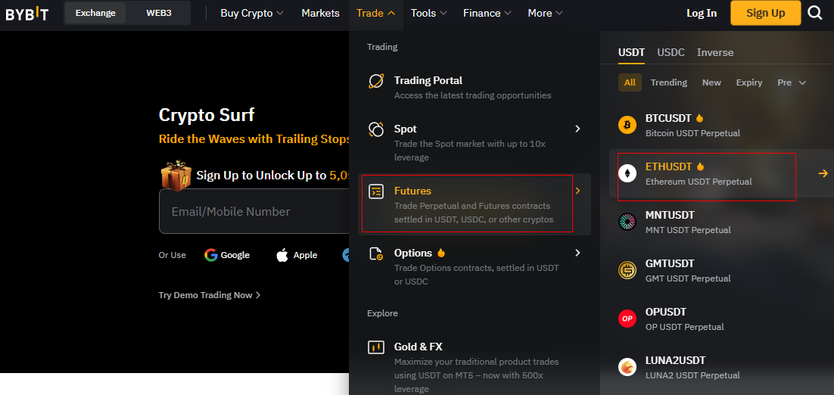
Task: Expand the Options submenu chevron
Action: coord(577,253)
